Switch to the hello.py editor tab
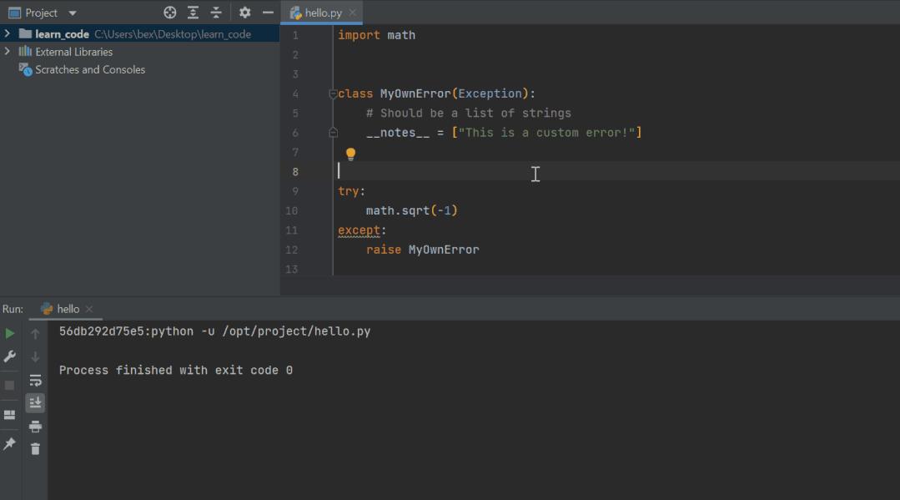This screenshot has width=900, height=500. [x=321, y=12]
